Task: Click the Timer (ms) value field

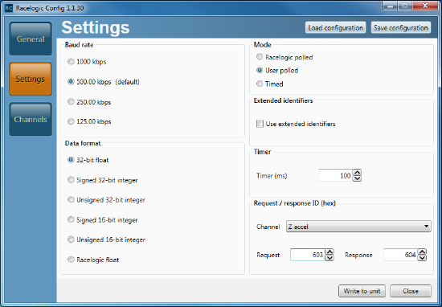Action: tap(335, 176)
